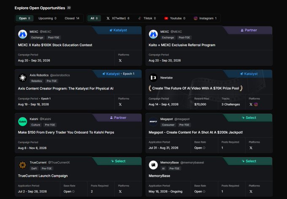
Task: Filter by Youtube platform
Action: pyautogui.click(x=175, y=18)
